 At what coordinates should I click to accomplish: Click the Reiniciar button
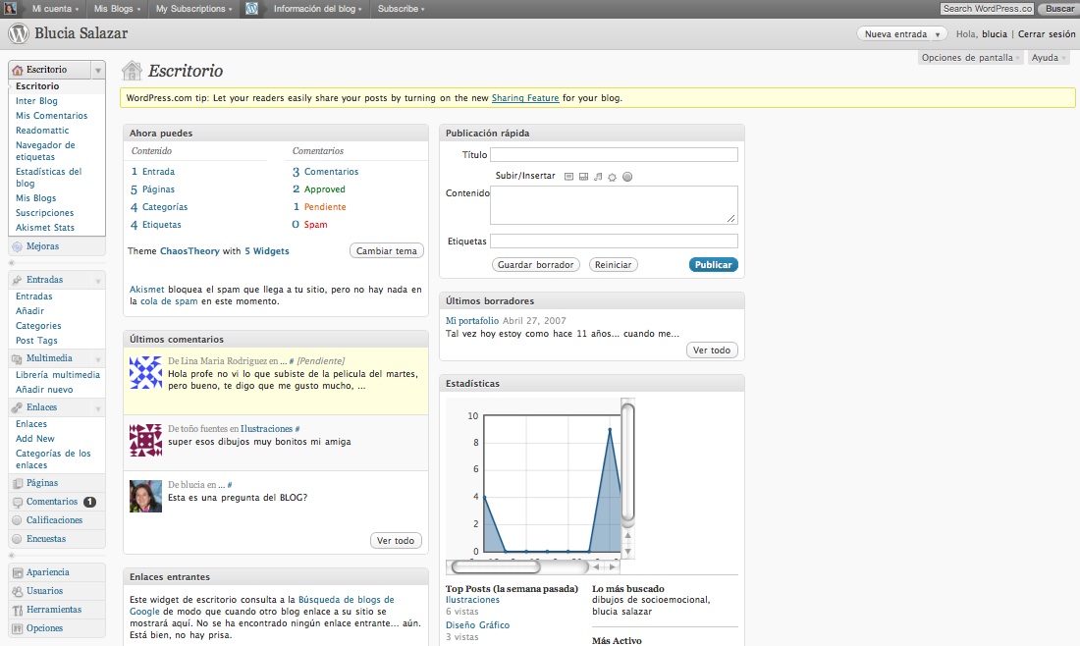tap(613, 264)
